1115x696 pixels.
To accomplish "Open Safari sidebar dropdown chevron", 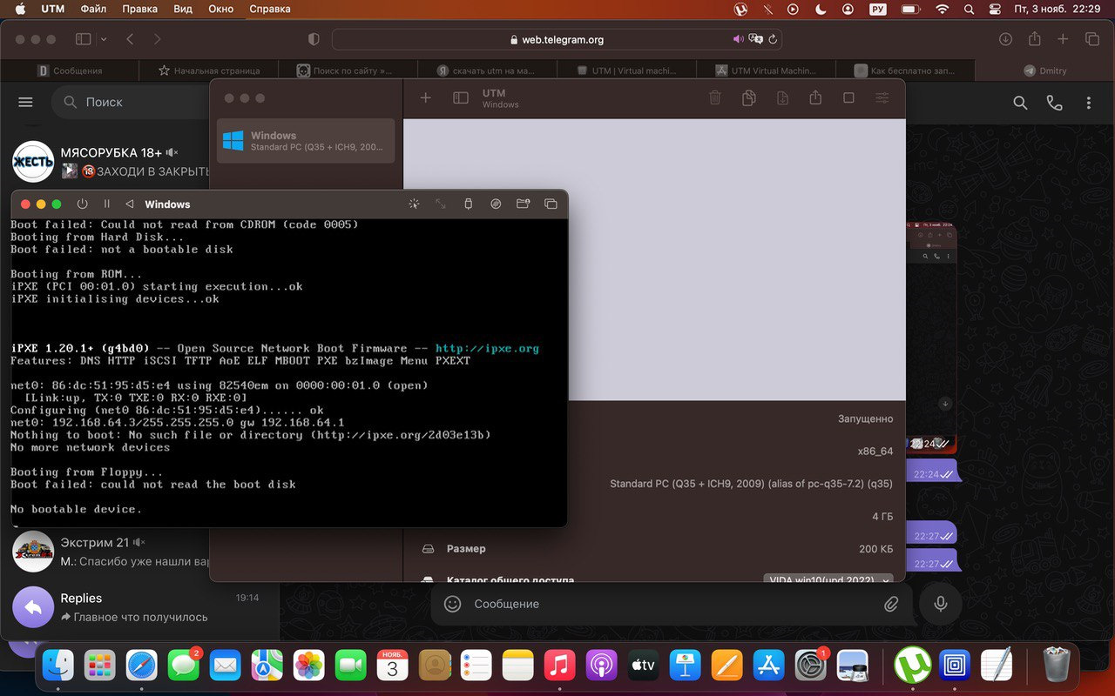I will 105,39.
